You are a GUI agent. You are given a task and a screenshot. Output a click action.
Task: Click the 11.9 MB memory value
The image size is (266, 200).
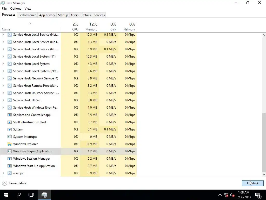(x=92, y=144)
